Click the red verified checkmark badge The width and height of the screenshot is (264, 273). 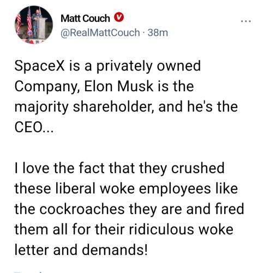[119, 17]
